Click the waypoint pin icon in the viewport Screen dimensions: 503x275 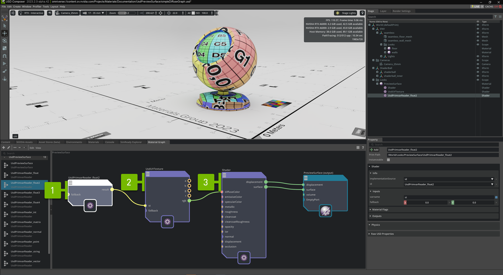[x=362, y=13]
